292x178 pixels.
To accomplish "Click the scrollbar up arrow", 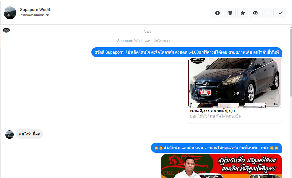I will [x=291, y=27].
